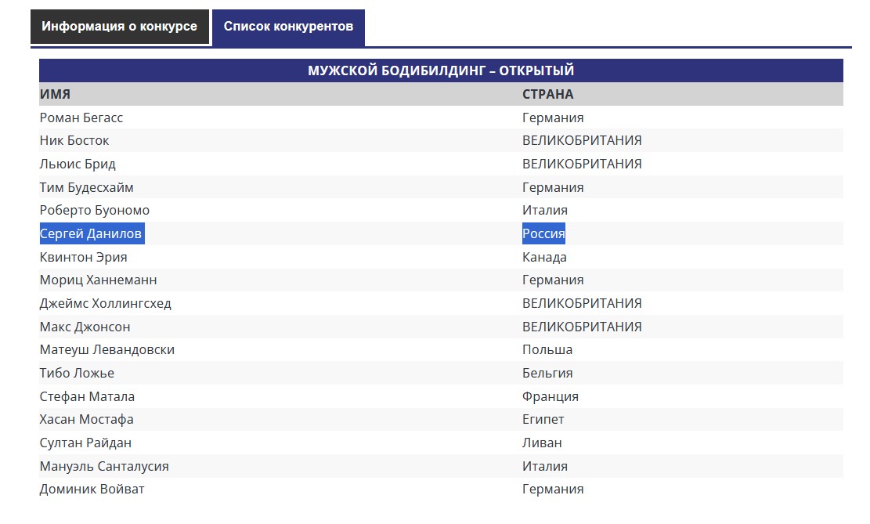
Task: Select the name Квинтон Эрия
Action: click(83, 258)
